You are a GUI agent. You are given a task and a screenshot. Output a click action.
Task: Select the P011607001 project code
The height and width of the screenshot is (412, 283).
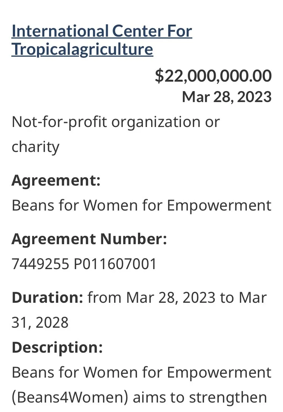(x=115, y=264)
